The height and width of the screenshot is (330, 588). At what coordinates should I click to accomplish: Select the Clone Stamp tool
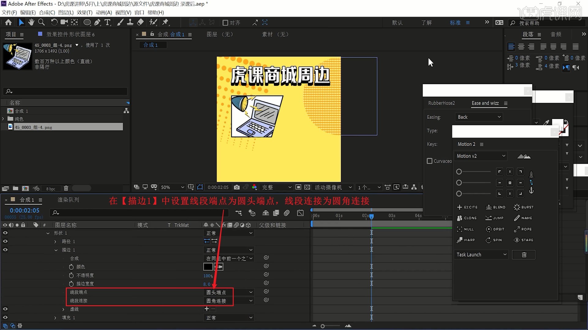tap(130, 22)
